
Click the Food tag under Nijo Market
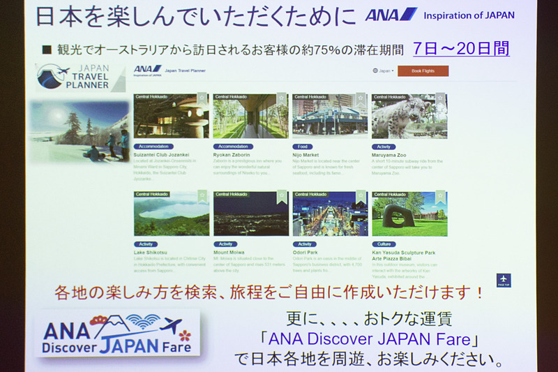303,147
